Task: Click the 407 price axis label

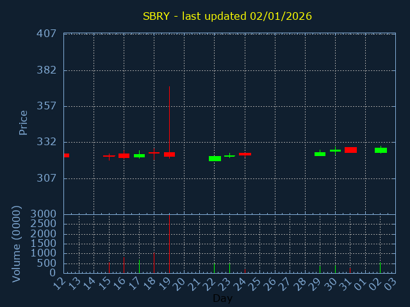Action: [x=46, y=33]
